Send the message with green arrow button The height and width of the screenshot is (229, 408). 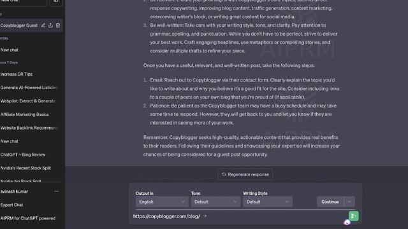pyautogui.click(x=354, y=216)
